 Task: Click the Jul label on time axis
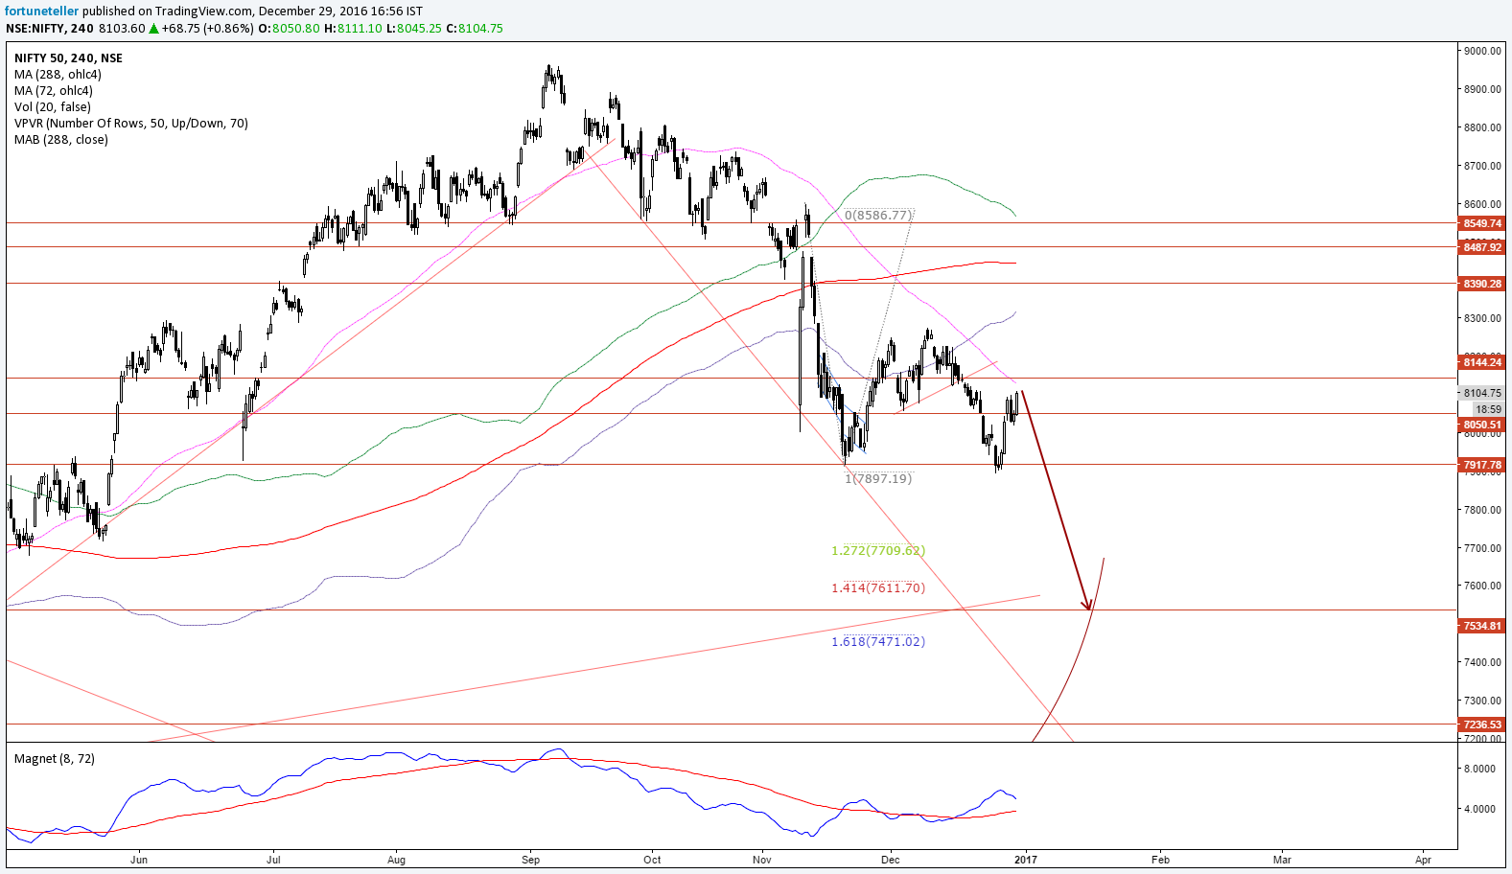pos(273,860)
